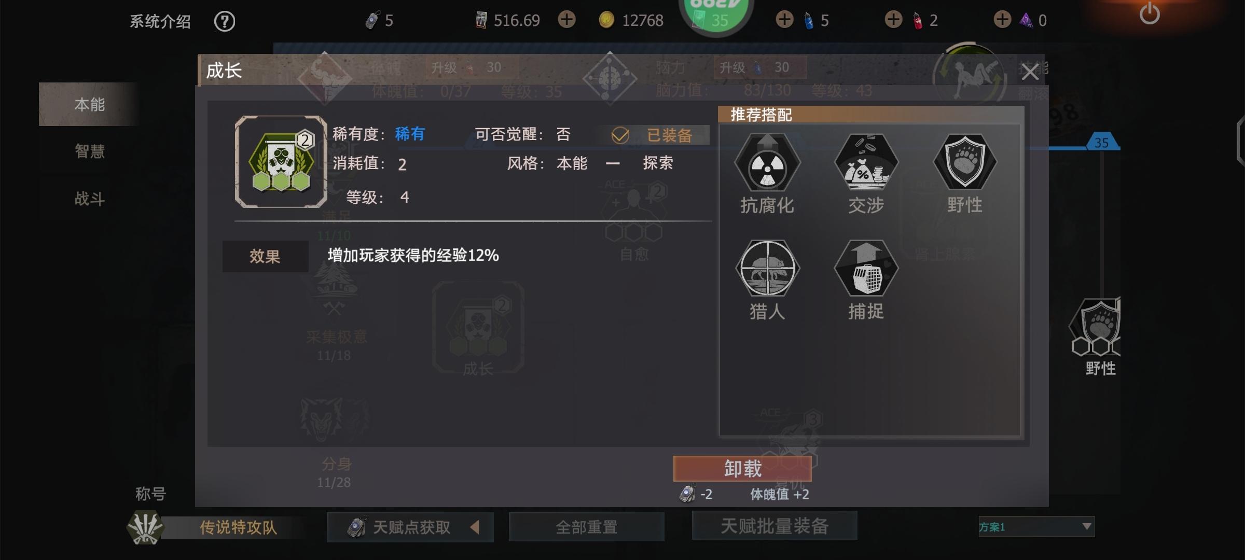Select the 捕捉 cage talent icon
The image size is (1245, 560).
tap(866, 269)
